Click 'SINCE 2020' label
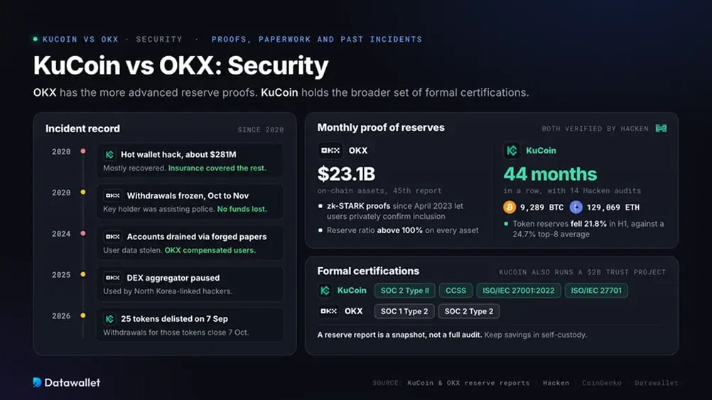The height and width of the screenshot is (400, 712). (261, 130)
